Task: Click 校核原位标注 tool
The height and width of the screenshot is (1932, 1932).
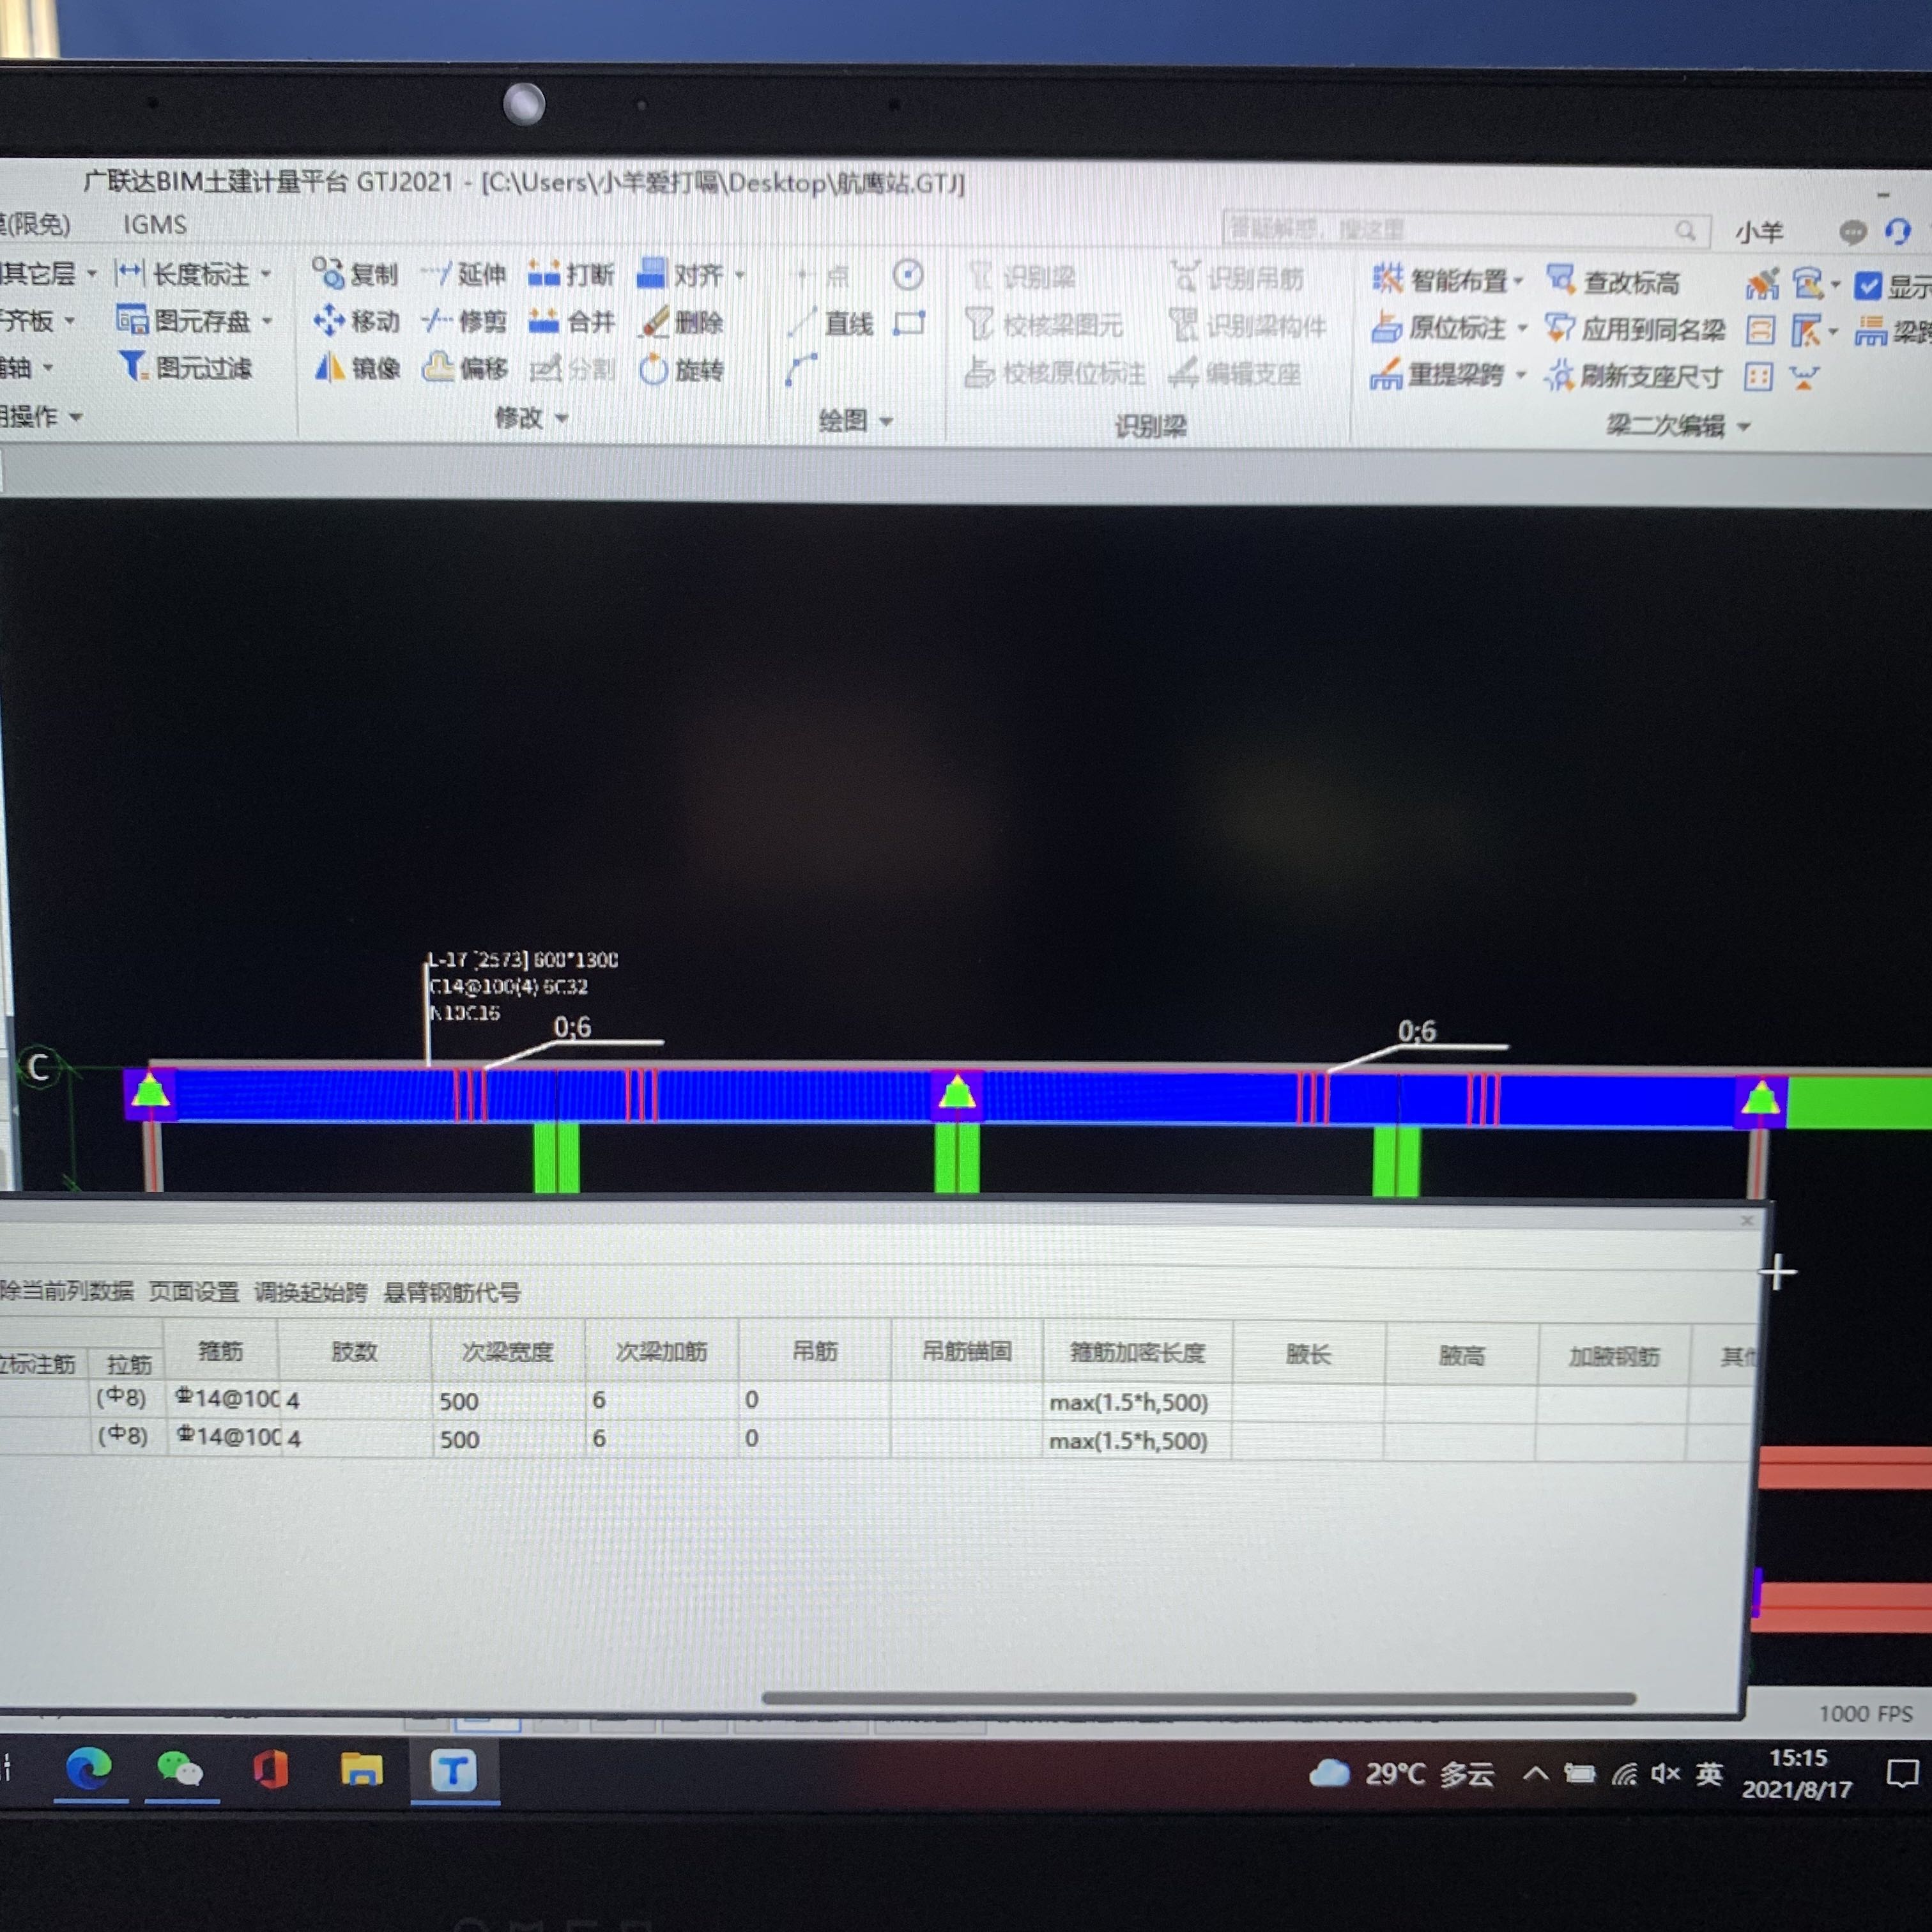Action: pos(1055,373)
